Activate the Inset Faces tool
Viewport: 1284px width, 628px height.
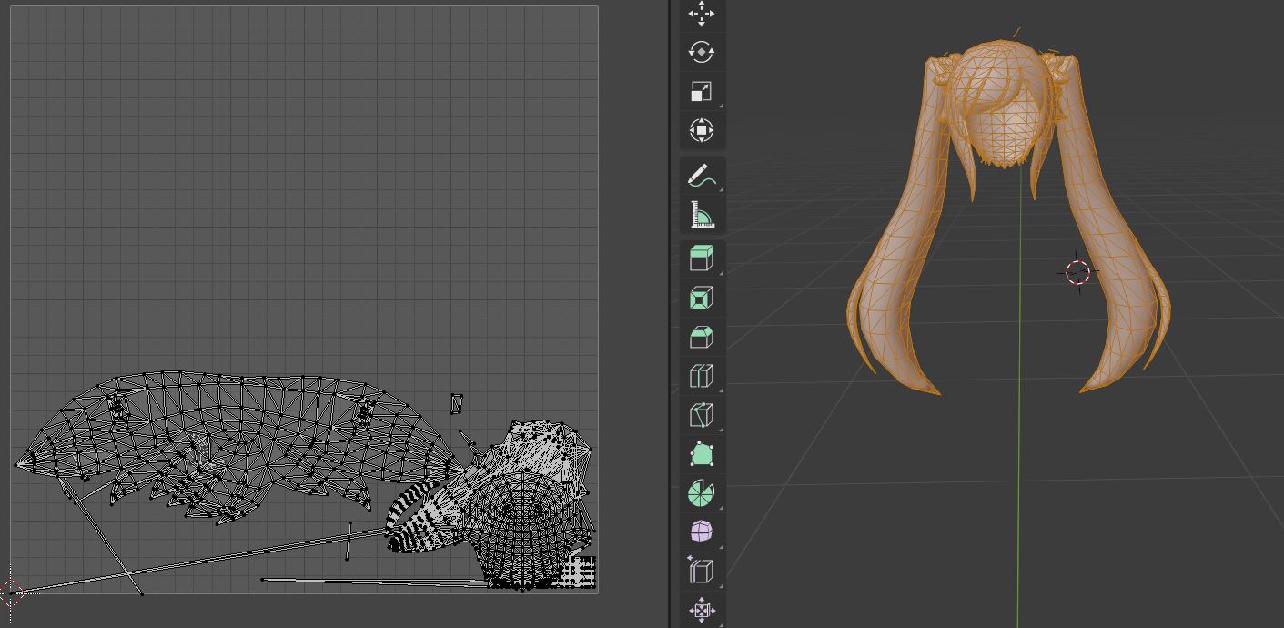[x=701, y=298]
